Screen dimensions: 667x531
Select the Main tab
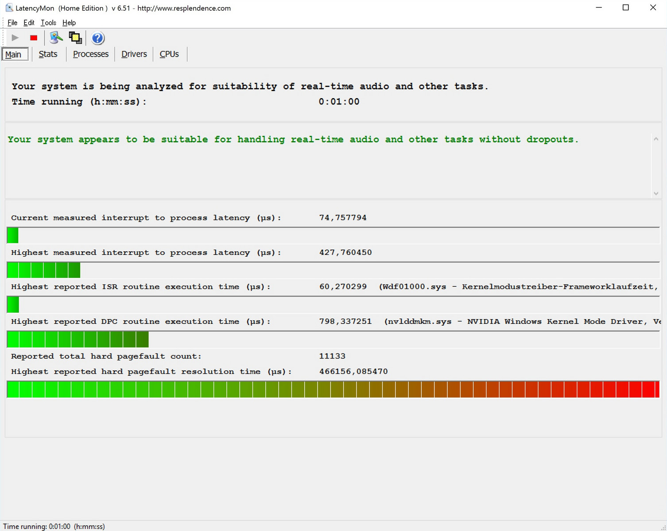pos(15,54)
